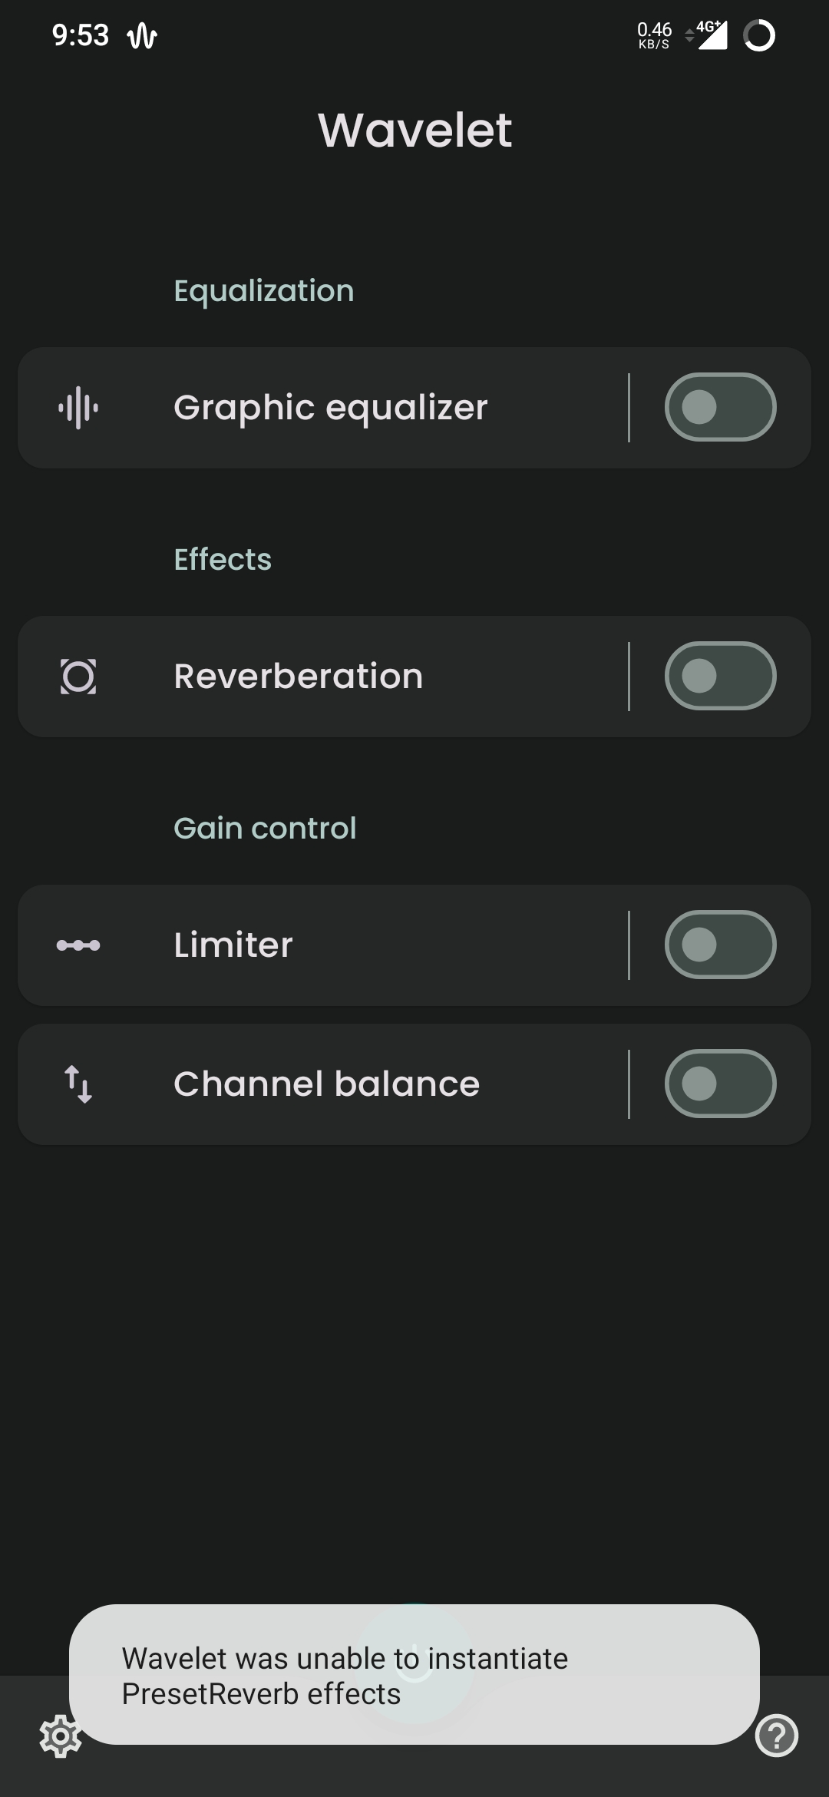This screenshot has width=829, height=1797.
Task: Enable the Channel balance switch
Action: tap(721, 1084)
